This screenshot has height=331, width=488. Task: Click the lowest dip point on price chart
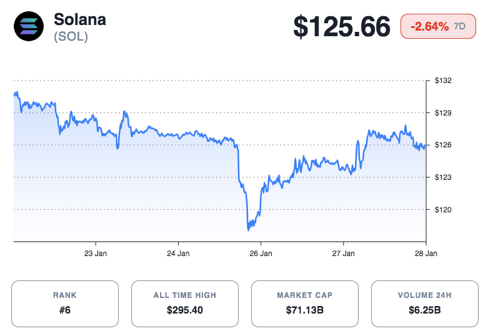pos(249,229)
